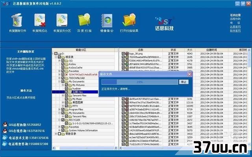
Task: Click the phone icon beside 电话技术支持
Action: coord(5,138)
